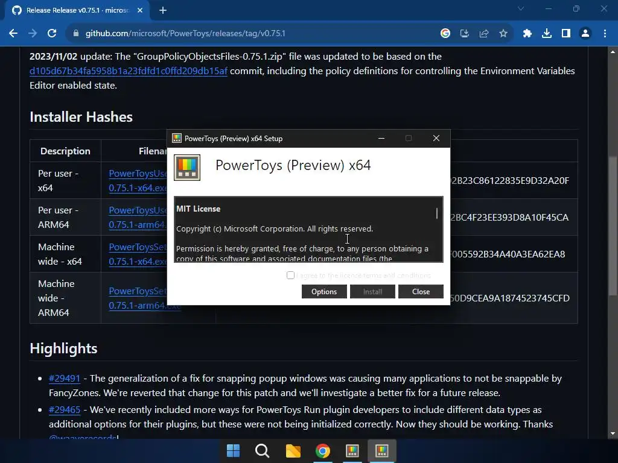The width and height of the screenshot is (618, 463).
Task: Click the page scrollbar up arrow
Action: pos(613,52)
